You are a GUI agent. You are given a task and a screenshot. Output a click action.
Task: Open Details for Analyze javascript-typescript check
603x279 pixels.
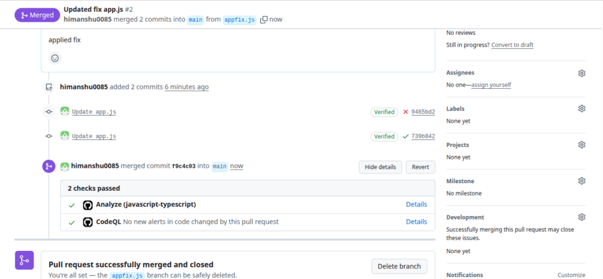coord(416,204)
